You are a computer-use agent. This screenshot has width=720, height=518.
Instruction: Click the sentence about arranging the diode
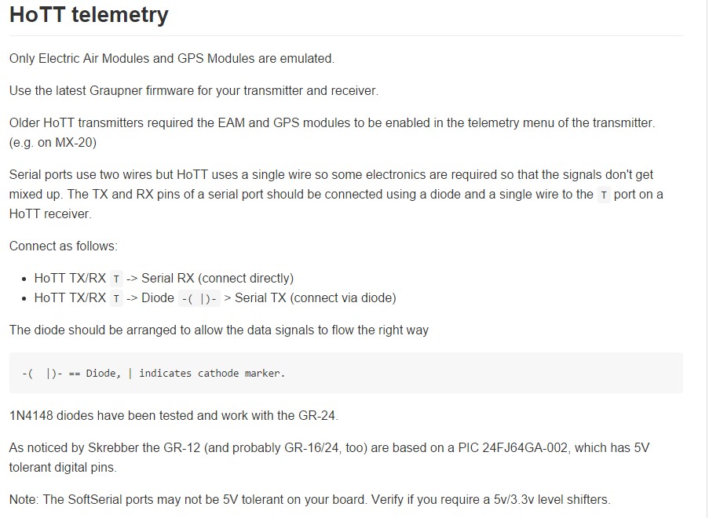click(x=219, y=330)
